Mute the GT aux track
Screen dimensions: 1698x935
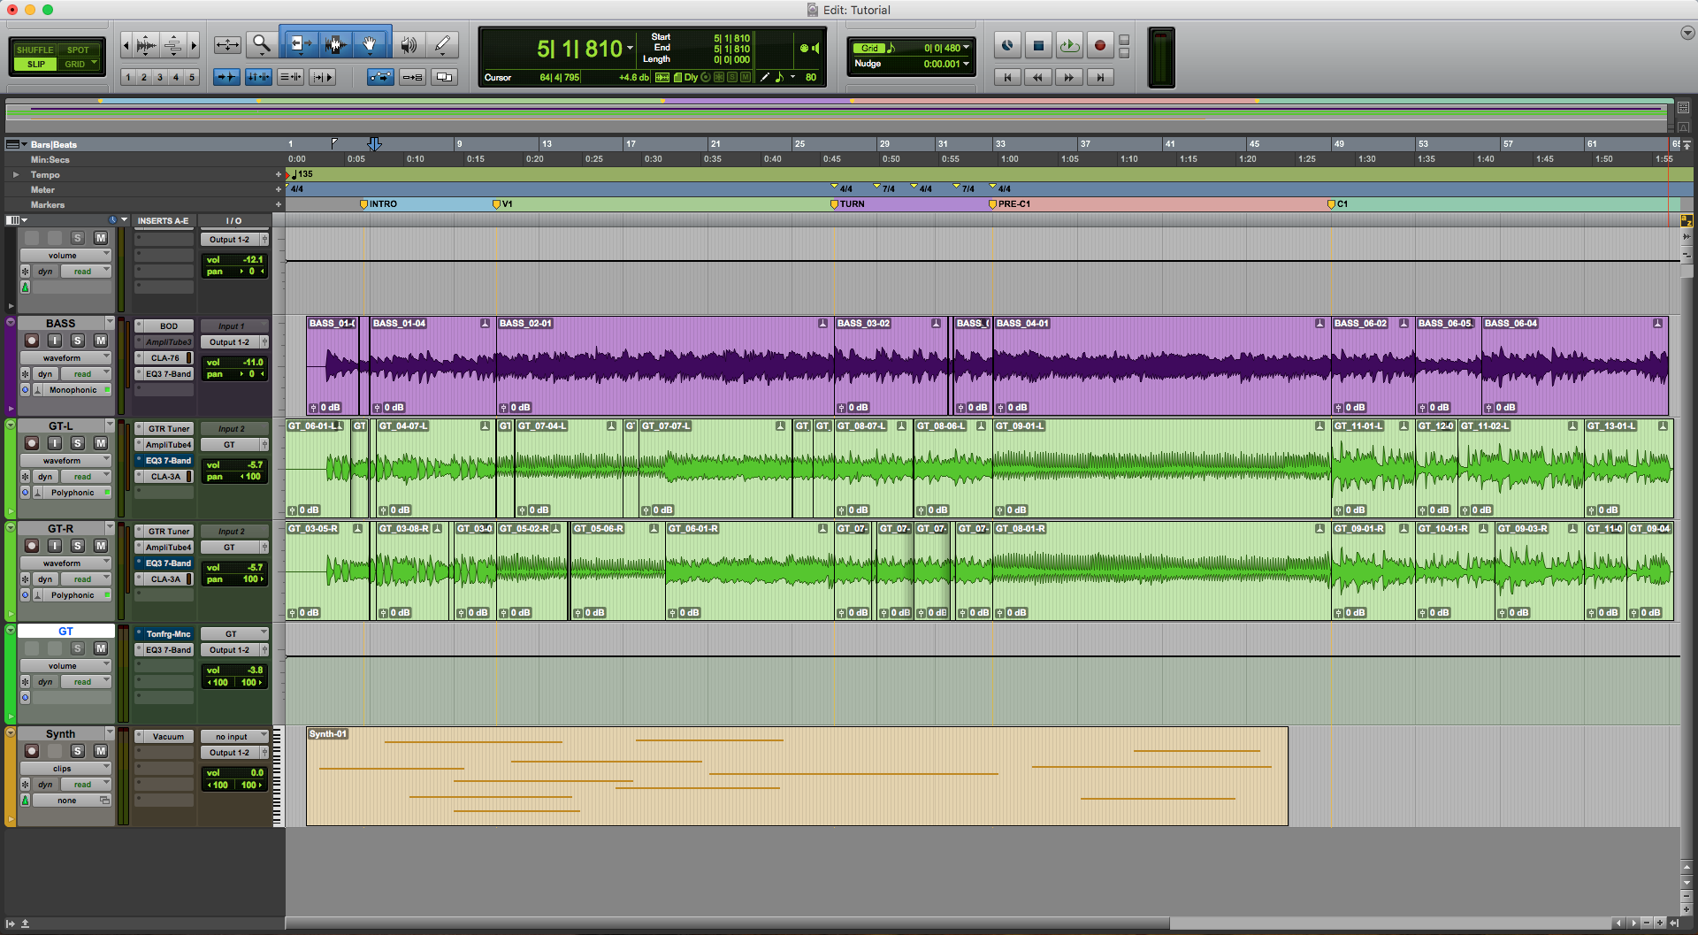click(x=101, y=648)
